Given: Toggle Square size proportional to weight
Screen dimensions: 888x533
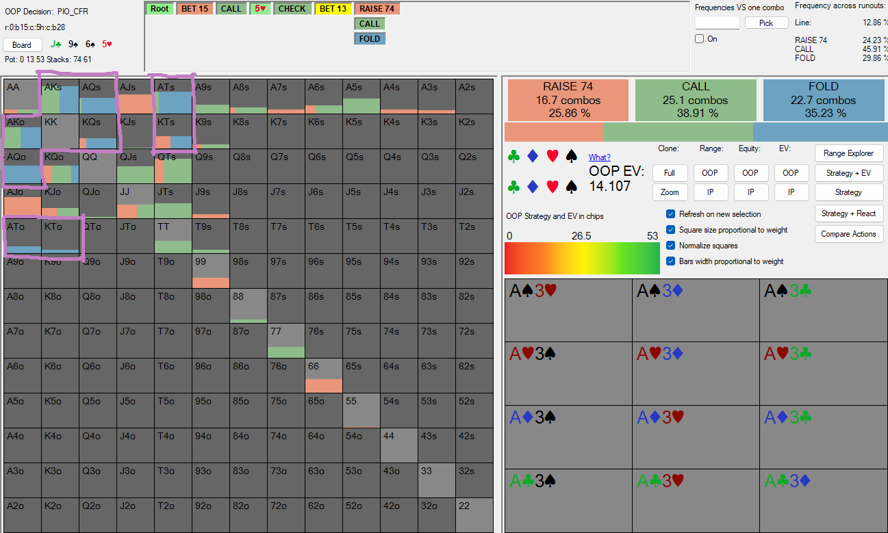Looking at the screenshot, I should (x=671, y=230).
